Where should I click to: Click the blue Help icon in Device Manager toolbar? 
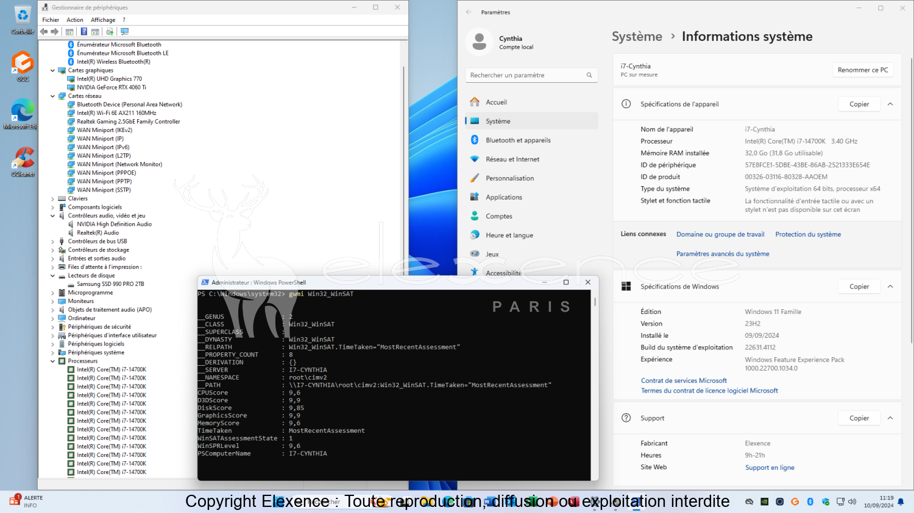tap(83, 32)
